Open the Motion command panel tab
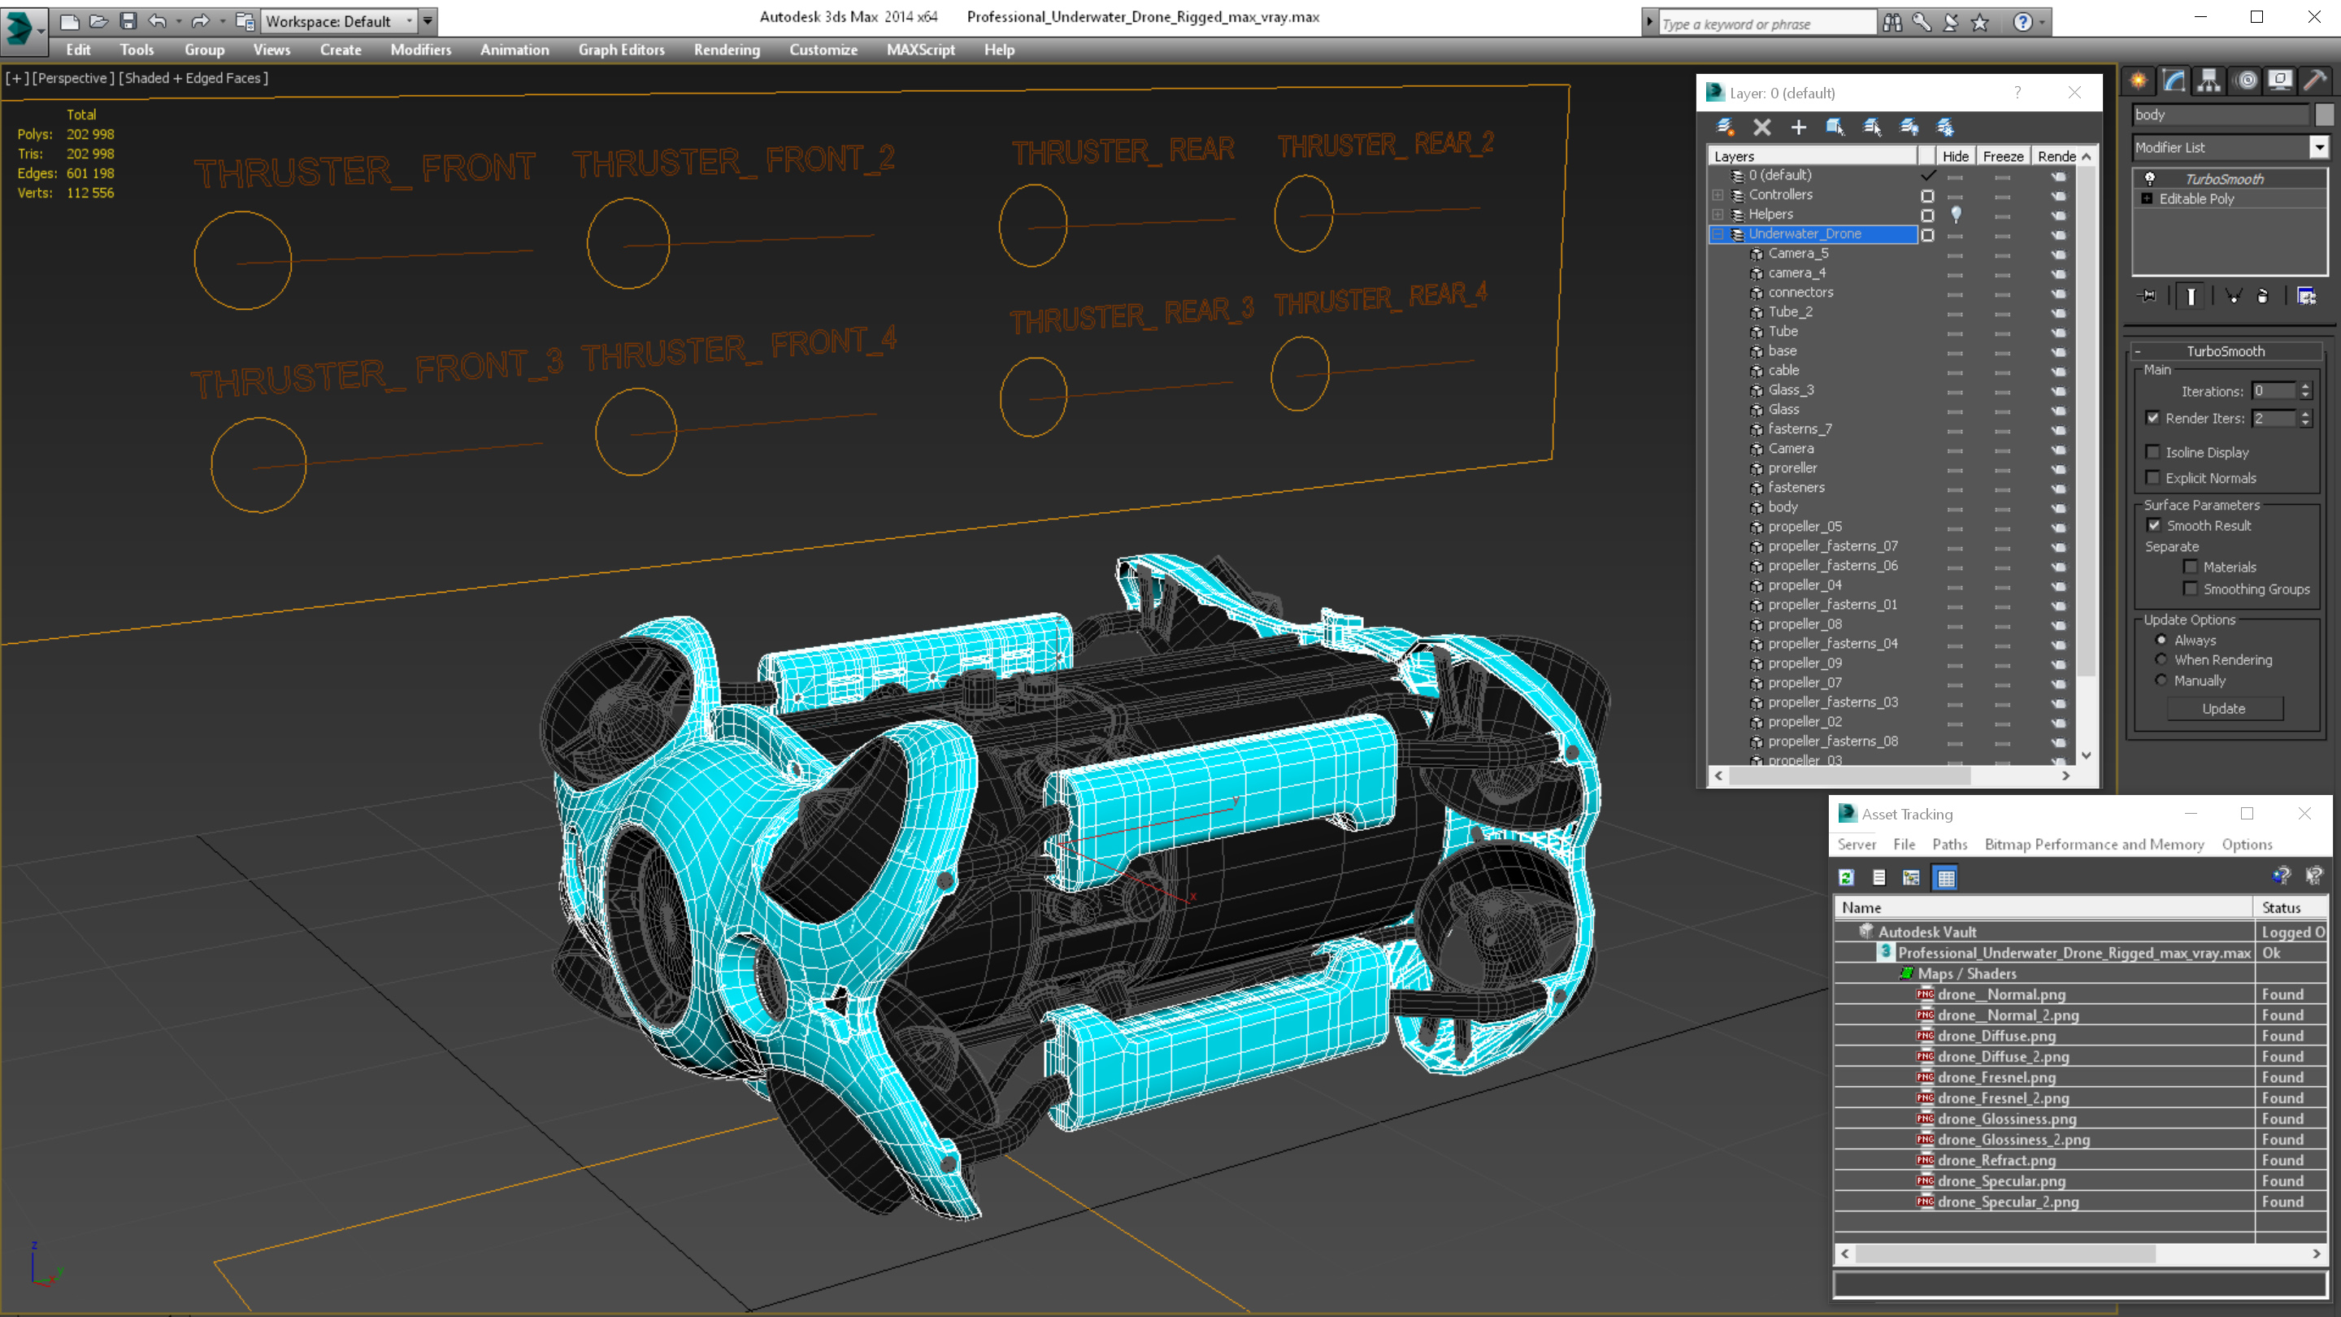This screenshot has height=1317, width=2341. tap(2246, 80)
